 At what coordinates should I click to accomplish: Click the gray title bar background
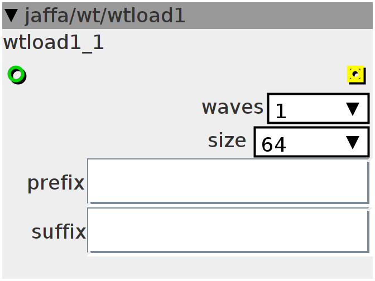(277, 16)
